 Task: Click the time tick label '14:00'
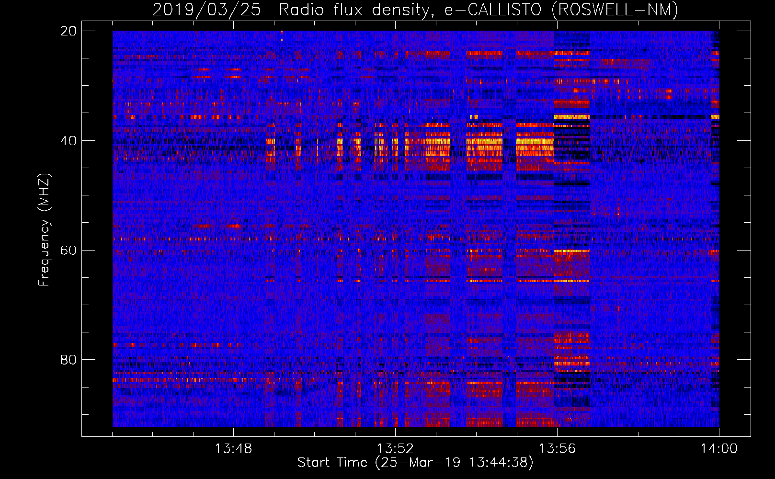point(719,449)
